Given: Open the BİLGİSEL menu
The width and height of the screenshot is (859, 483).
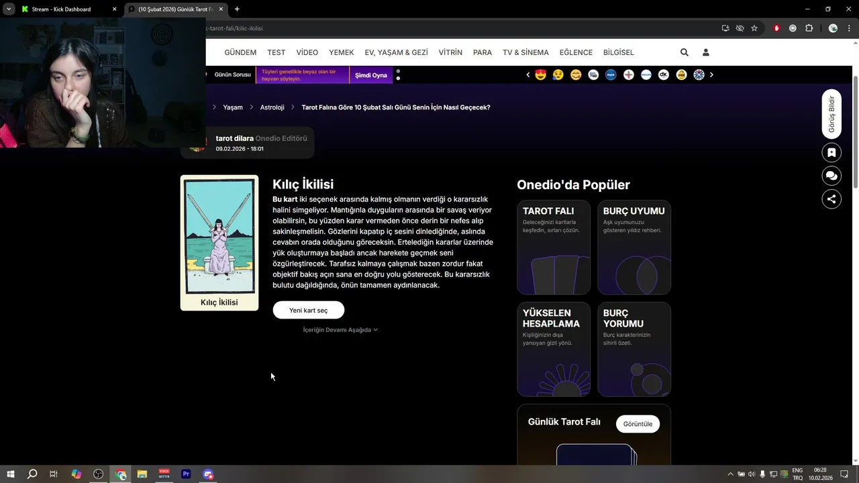Looking at the screenshot, I should [619, 52].
